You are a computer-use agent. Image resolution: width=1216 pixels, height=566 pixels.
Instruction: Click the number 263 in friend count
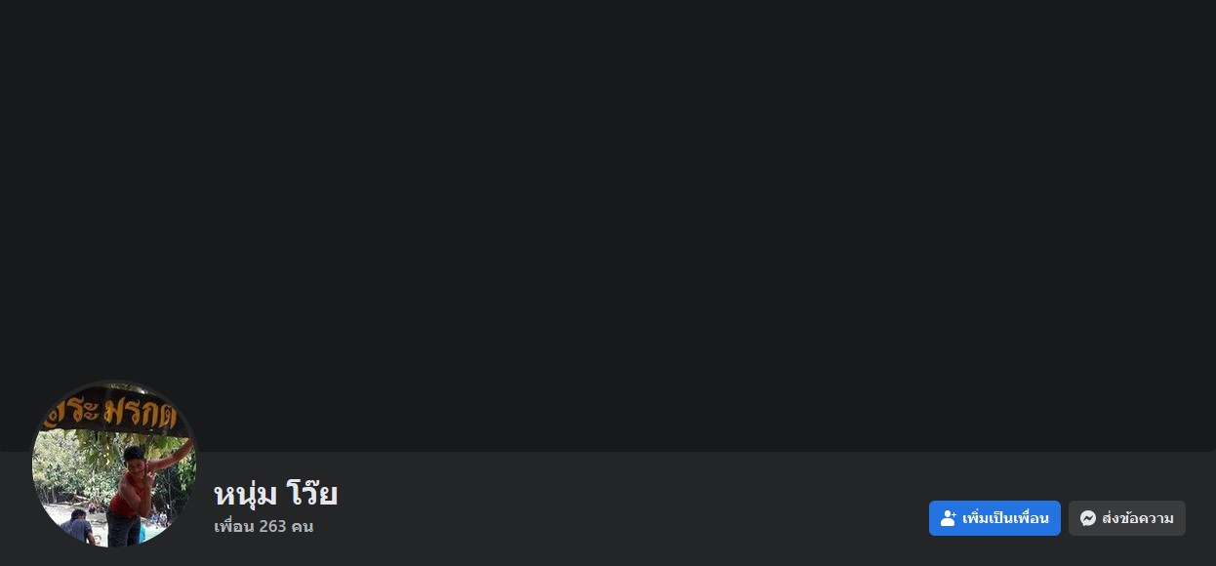point(272,527)
